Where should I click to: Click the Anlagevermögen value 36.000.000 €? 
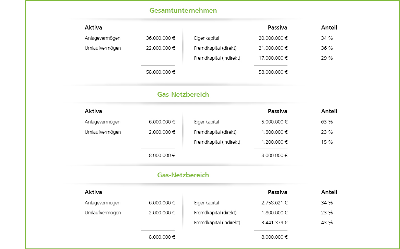[x=161, y=38]
